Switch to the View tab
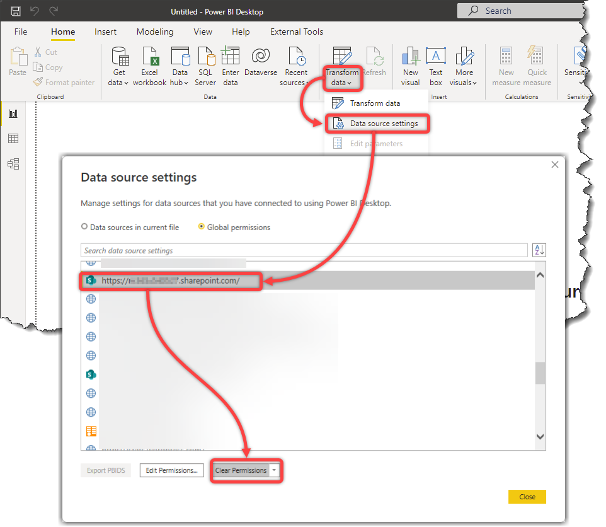 [x=203, y=32]
